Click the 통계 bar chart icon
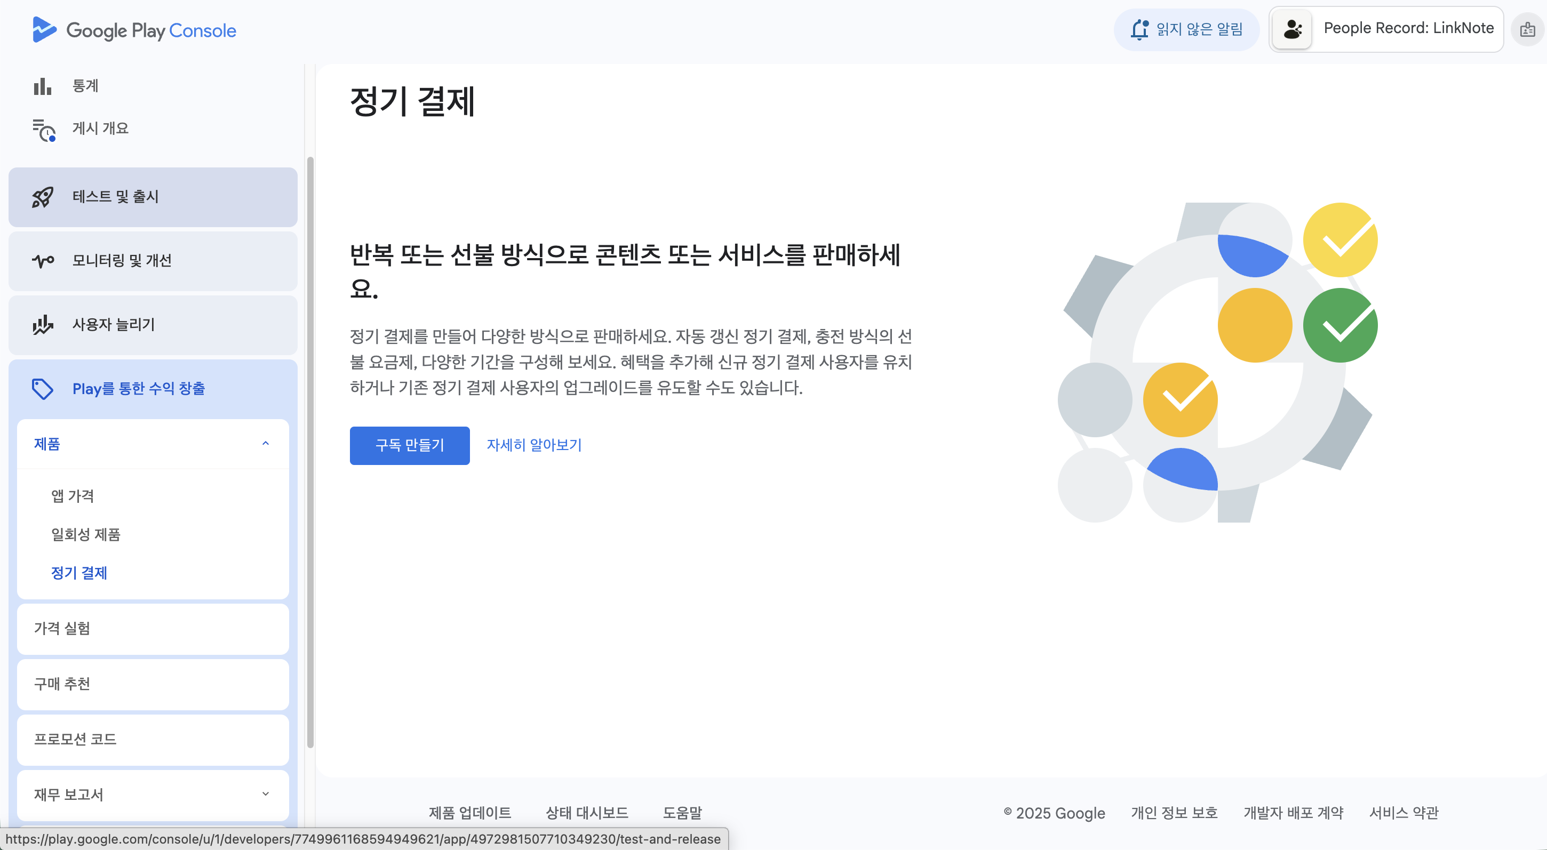 [42, 86]
